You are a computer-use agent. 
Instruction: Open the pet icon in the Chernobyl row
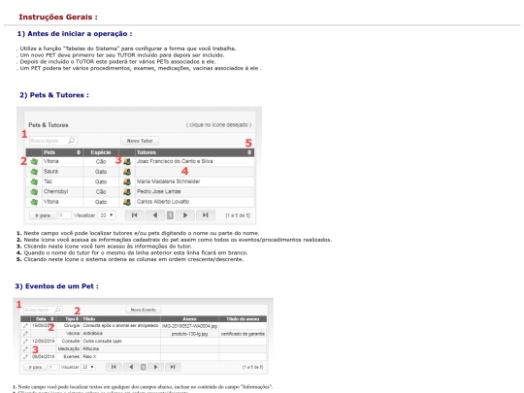pyautogui.click(x=34, y=192)
